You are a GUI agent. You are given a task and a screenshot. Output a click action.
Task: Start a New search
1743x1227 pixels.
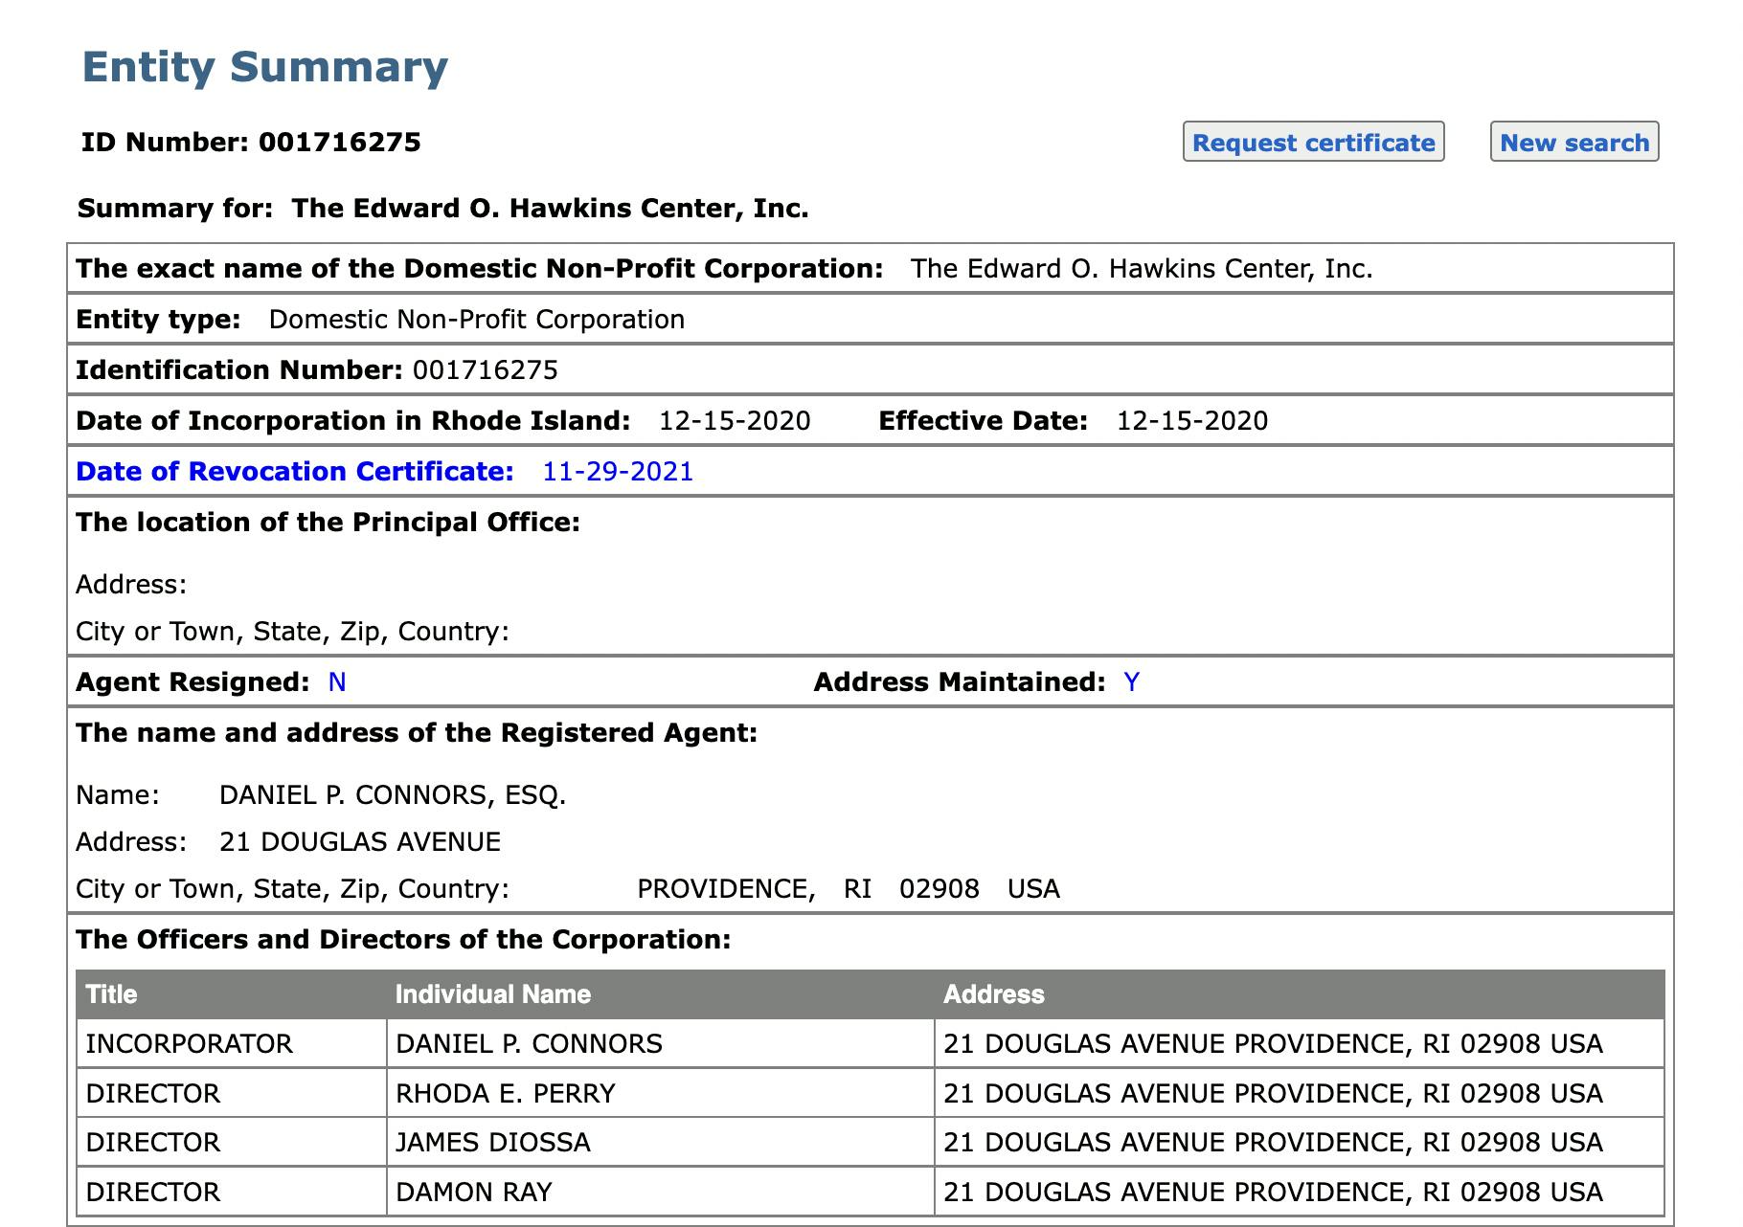pos(1573,143)
